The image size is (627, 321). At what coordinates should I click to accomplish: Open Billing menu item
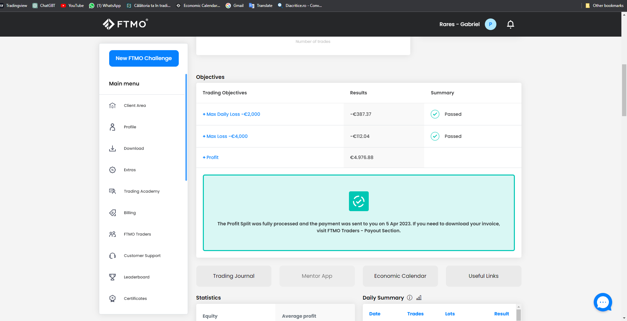pos(130,213)
